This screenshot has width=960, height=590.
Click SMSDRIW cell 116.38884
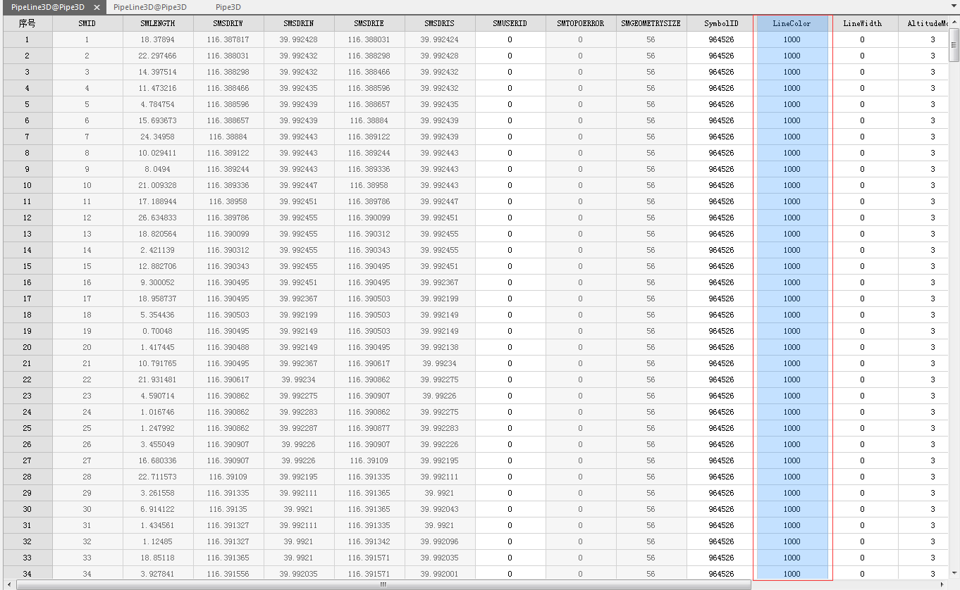pos(228,137)
